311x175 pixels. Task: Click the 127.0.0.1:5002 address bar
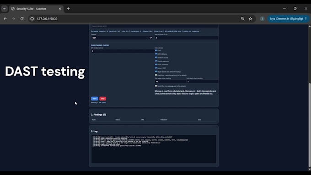pos(137,19)
